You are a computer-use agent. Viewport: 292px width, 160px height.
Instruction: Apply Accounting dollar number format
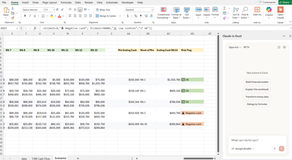[x=128, y=16]
